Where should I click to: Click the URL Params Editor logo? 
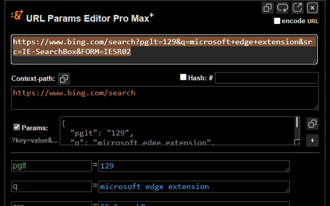coord(17,15)
